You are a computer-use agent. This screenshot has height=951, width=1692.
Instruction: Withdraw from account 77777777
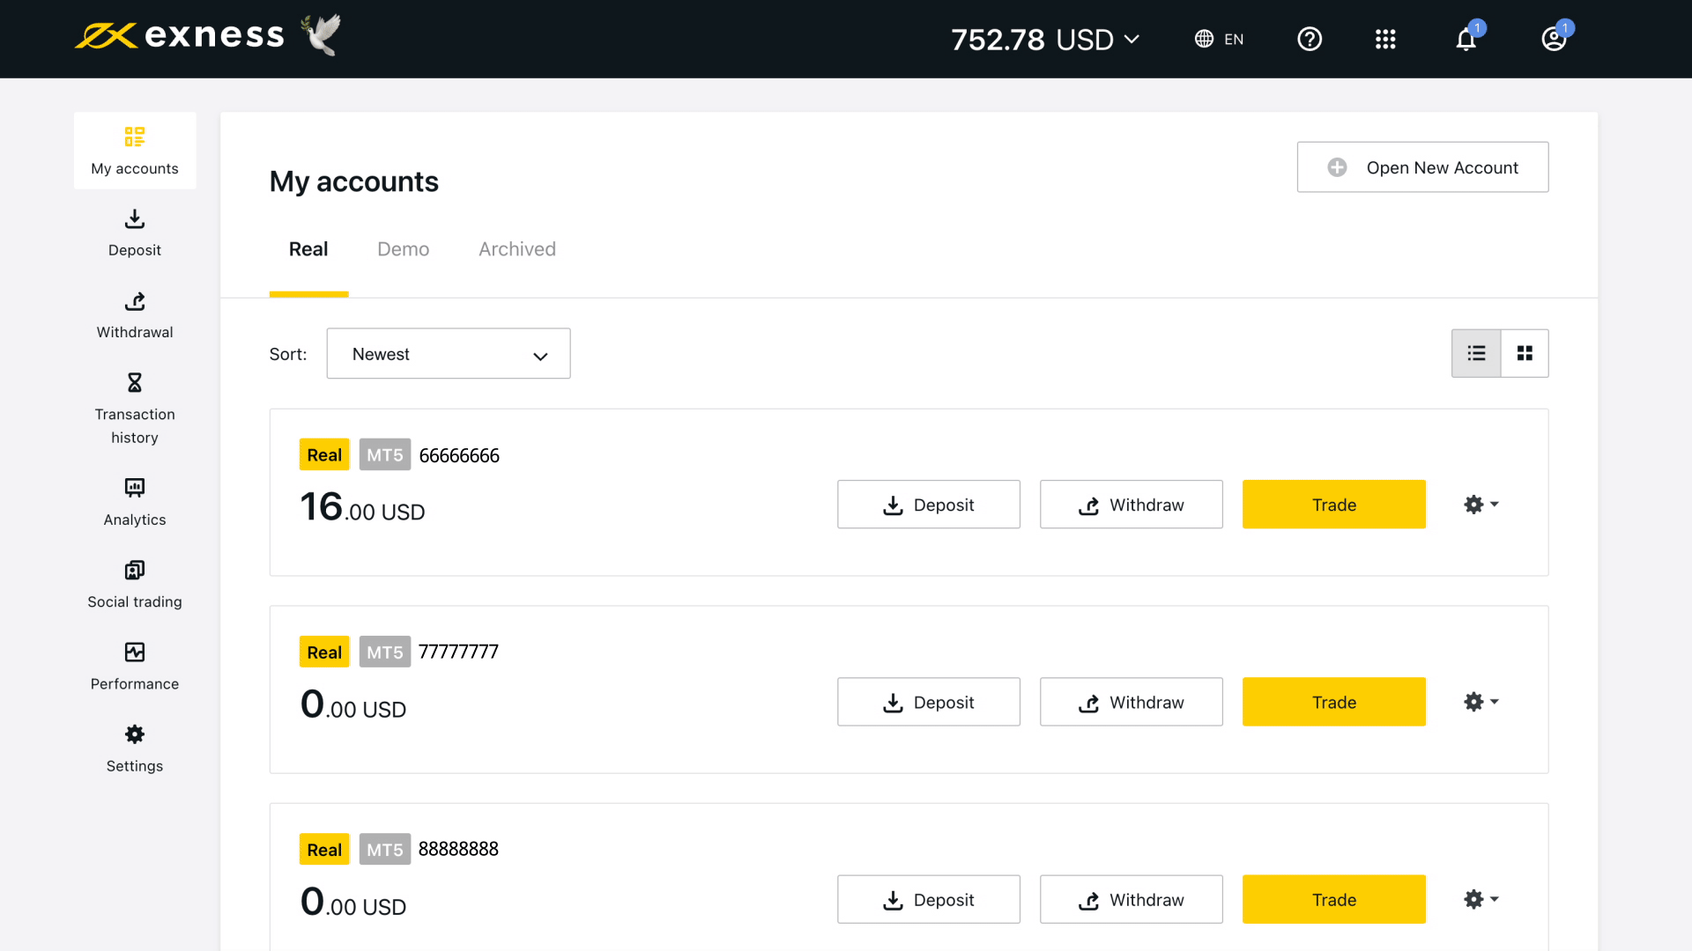click(x=1132, y=702)
